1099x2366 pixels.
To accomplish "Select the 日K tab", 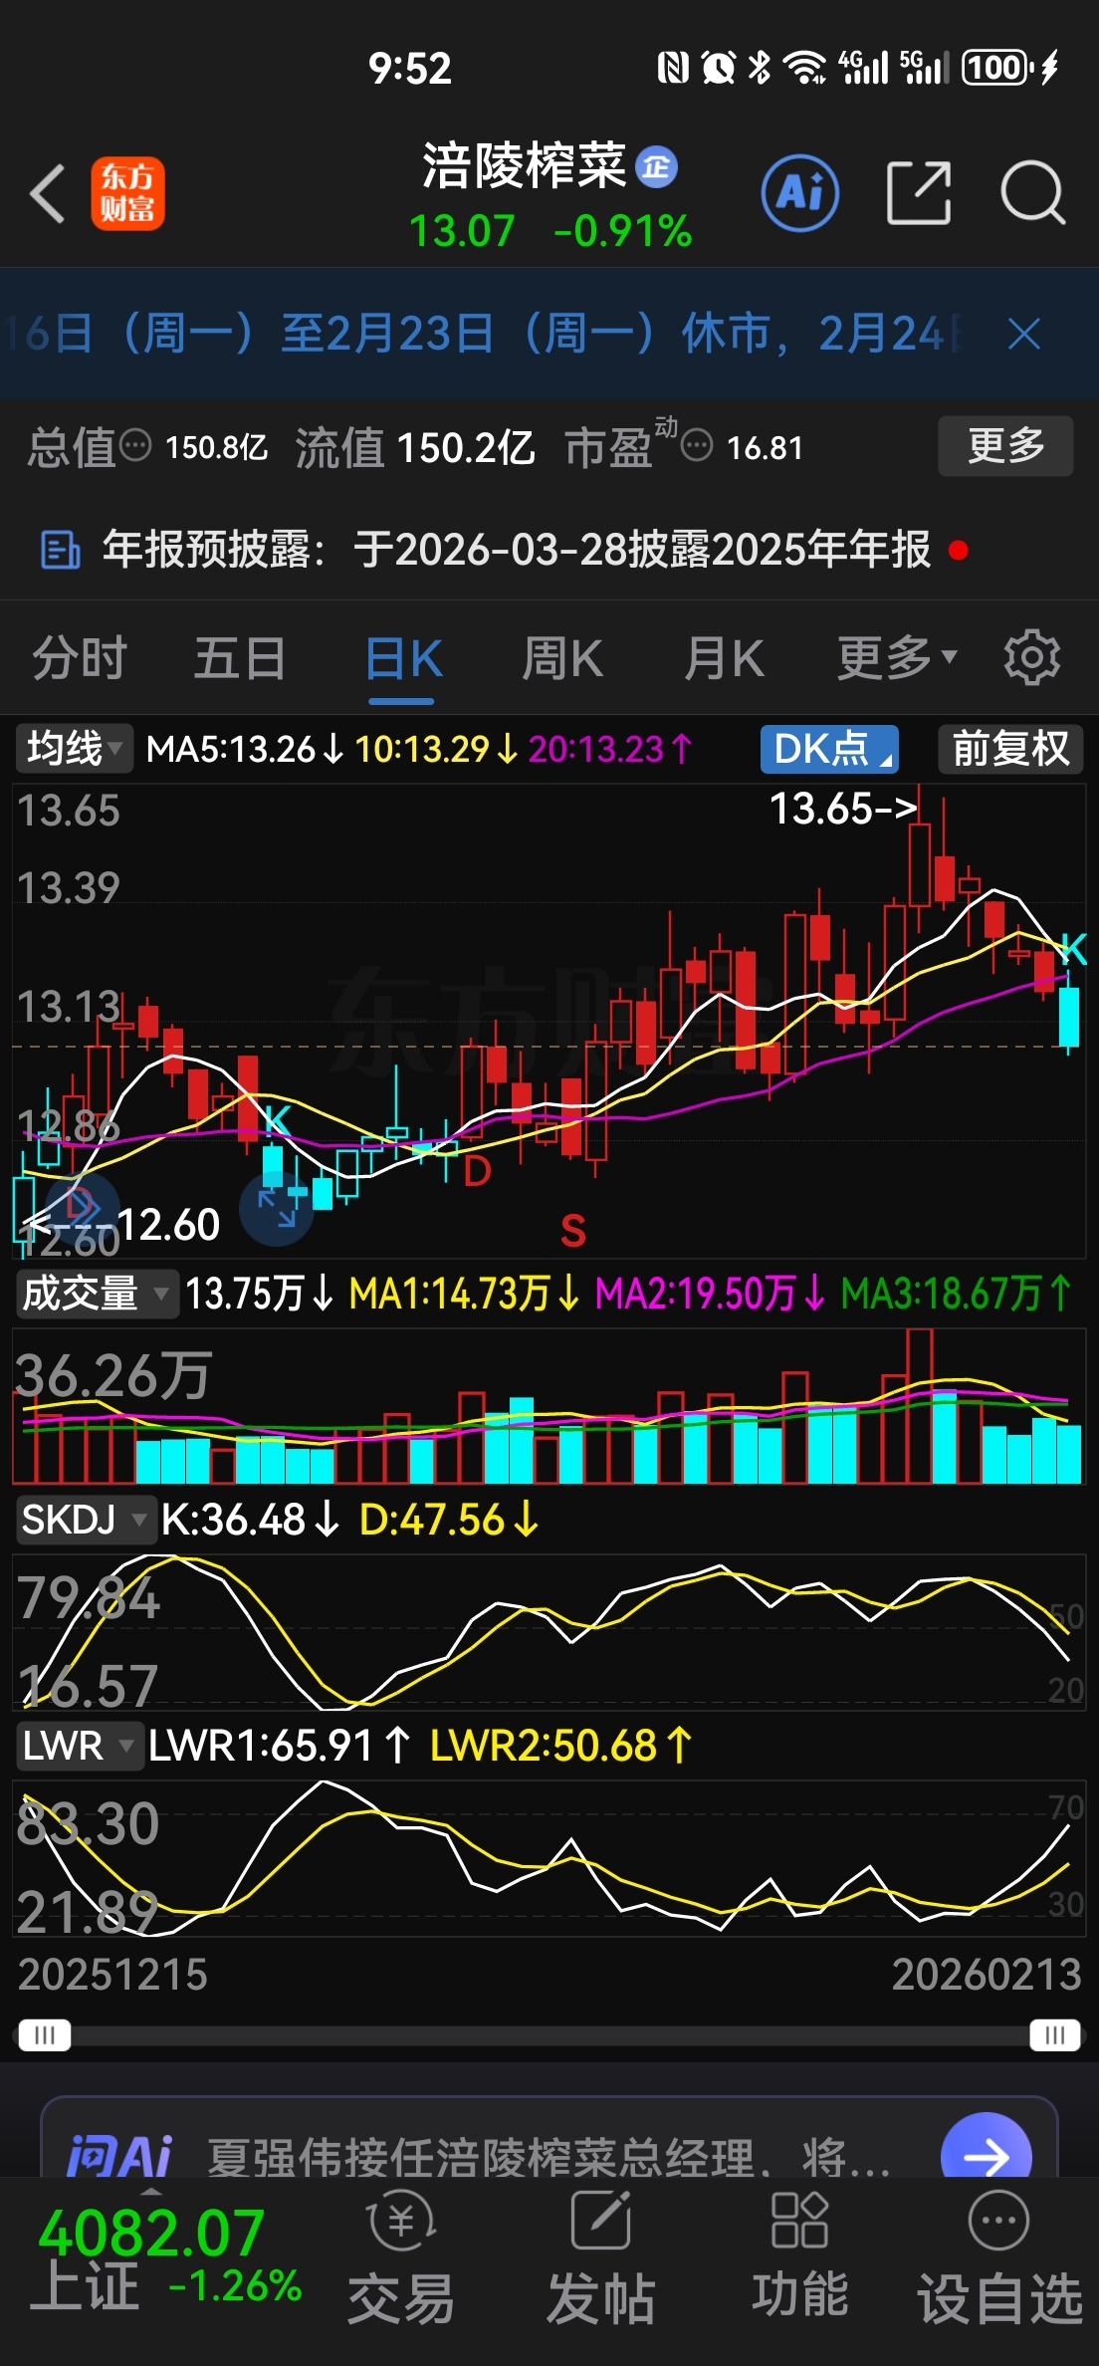I will click(402, 659).
